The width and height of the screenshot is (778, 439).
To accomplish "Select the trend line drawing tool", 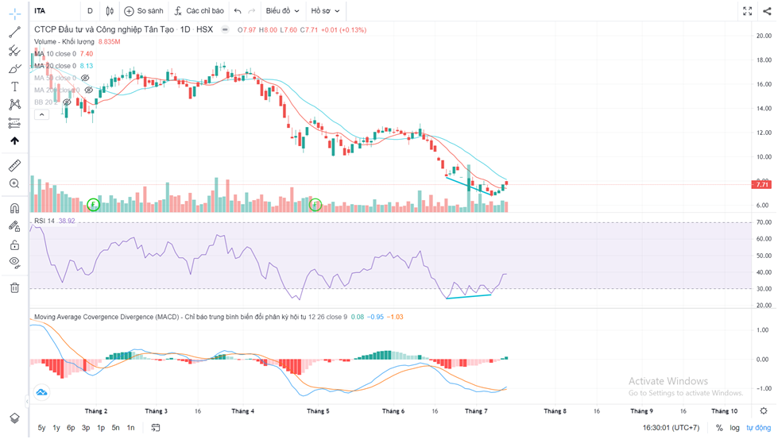I will pos(14,33).
